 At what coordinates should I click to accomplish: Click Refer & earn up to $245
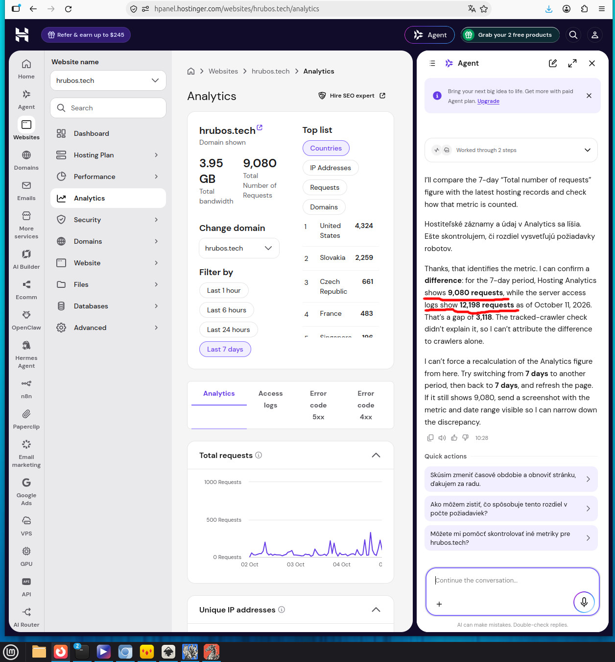tap(86, 35)
